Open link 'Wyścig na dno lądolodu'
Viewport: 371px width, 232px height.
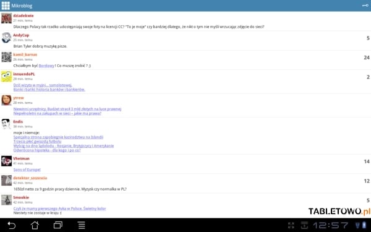(x=64, y=146)
